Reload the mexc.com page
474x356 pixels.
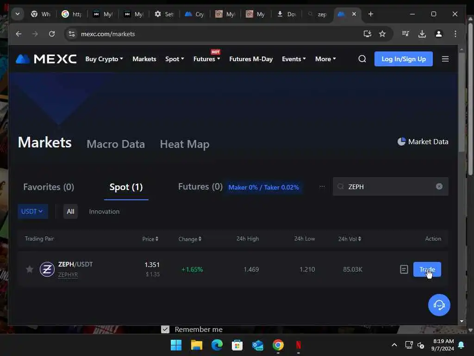tap(52, 34)
